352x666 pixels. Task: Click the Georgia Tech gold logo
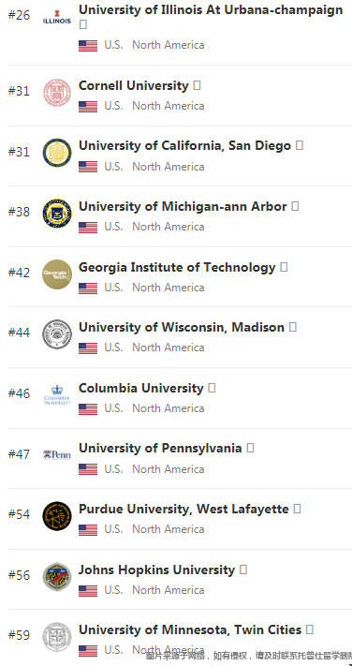[57, 274]
